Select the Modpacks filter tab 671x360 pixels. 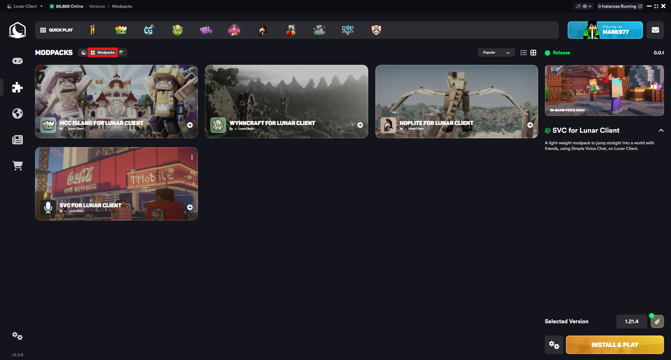pyautogui.click(x=103, y=53)
